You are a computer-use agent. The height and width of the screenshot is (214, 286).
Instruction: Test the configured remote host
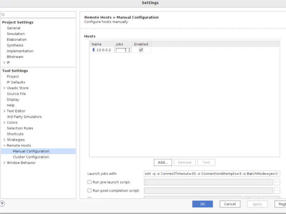(206, 162)
